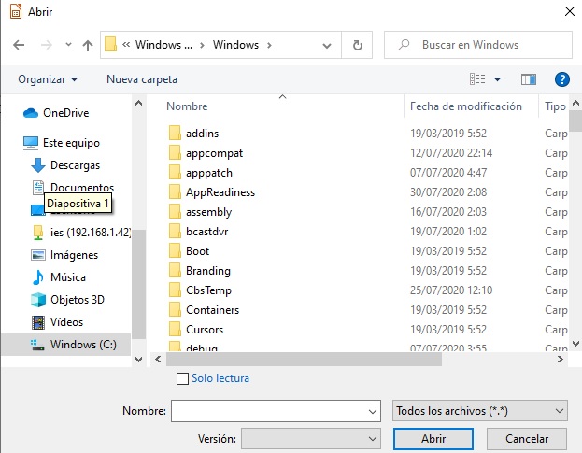582x453 pixels.
Task: Expand the chevron after Windows breadcrumb
Action: click(x=269, y=45)
